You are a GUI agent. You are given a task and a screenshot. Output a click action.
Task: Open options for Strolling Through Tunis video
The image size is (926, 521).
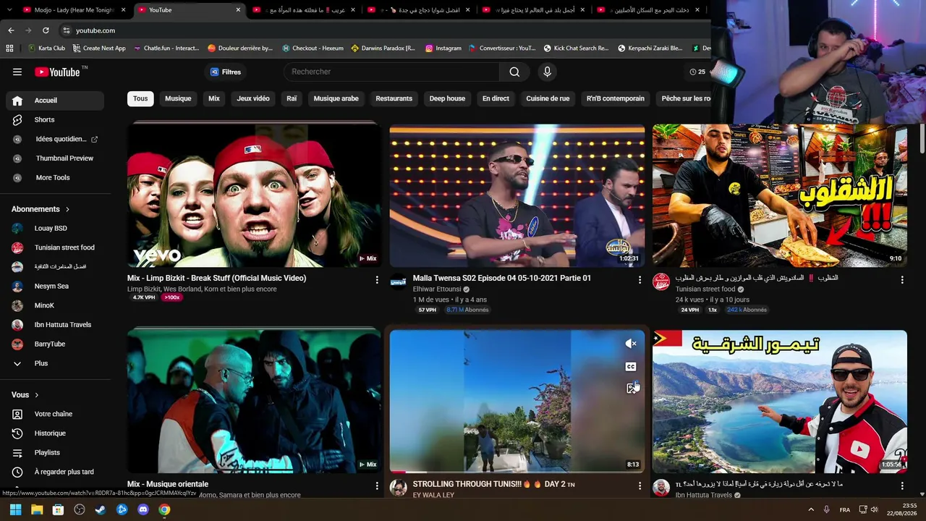pyautogui.click(x=640, y=486)
